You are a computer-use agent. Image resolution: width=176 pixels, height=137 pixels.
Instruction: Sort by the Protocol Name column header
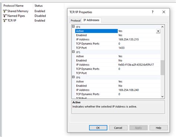13,6
